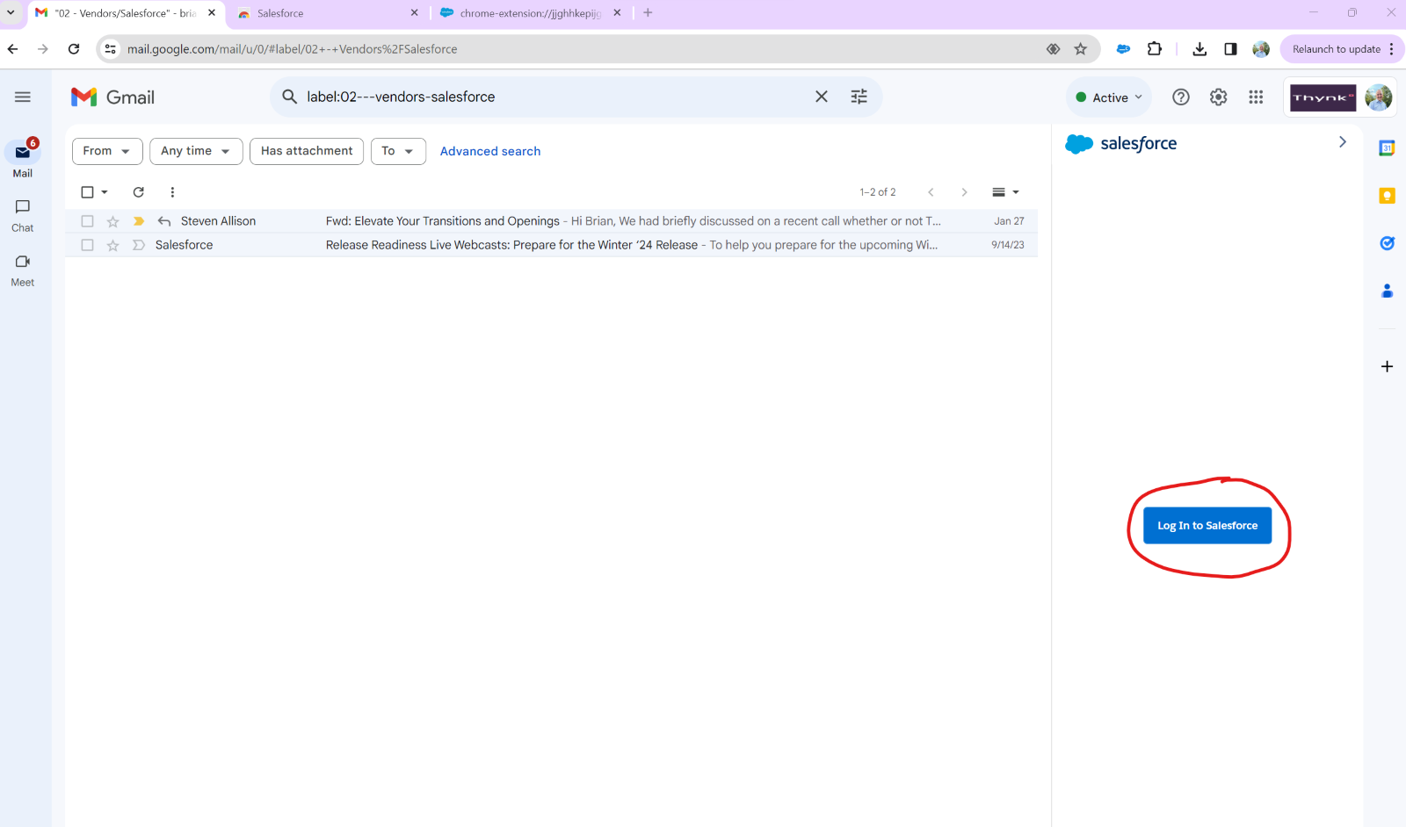Expand the select-all dropdown arrow
This screenshot has height=827, width=1406.
point(105,192)
